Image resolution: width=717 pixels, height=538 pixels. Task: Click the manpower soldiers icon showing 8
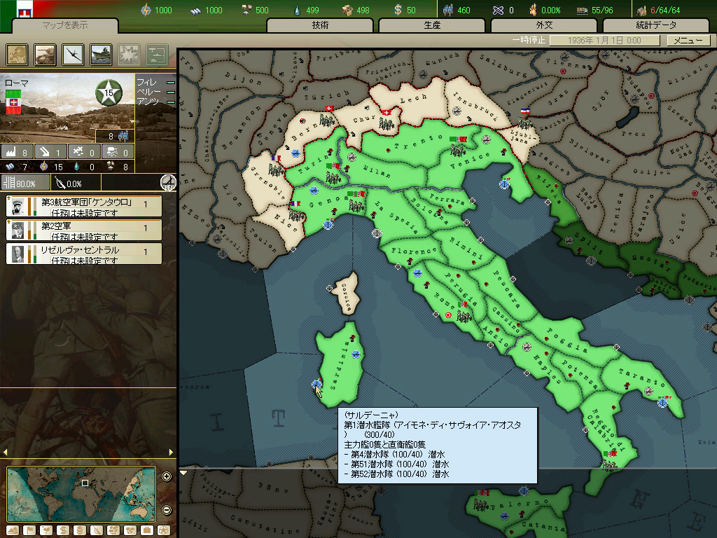(x=123, y=136)
